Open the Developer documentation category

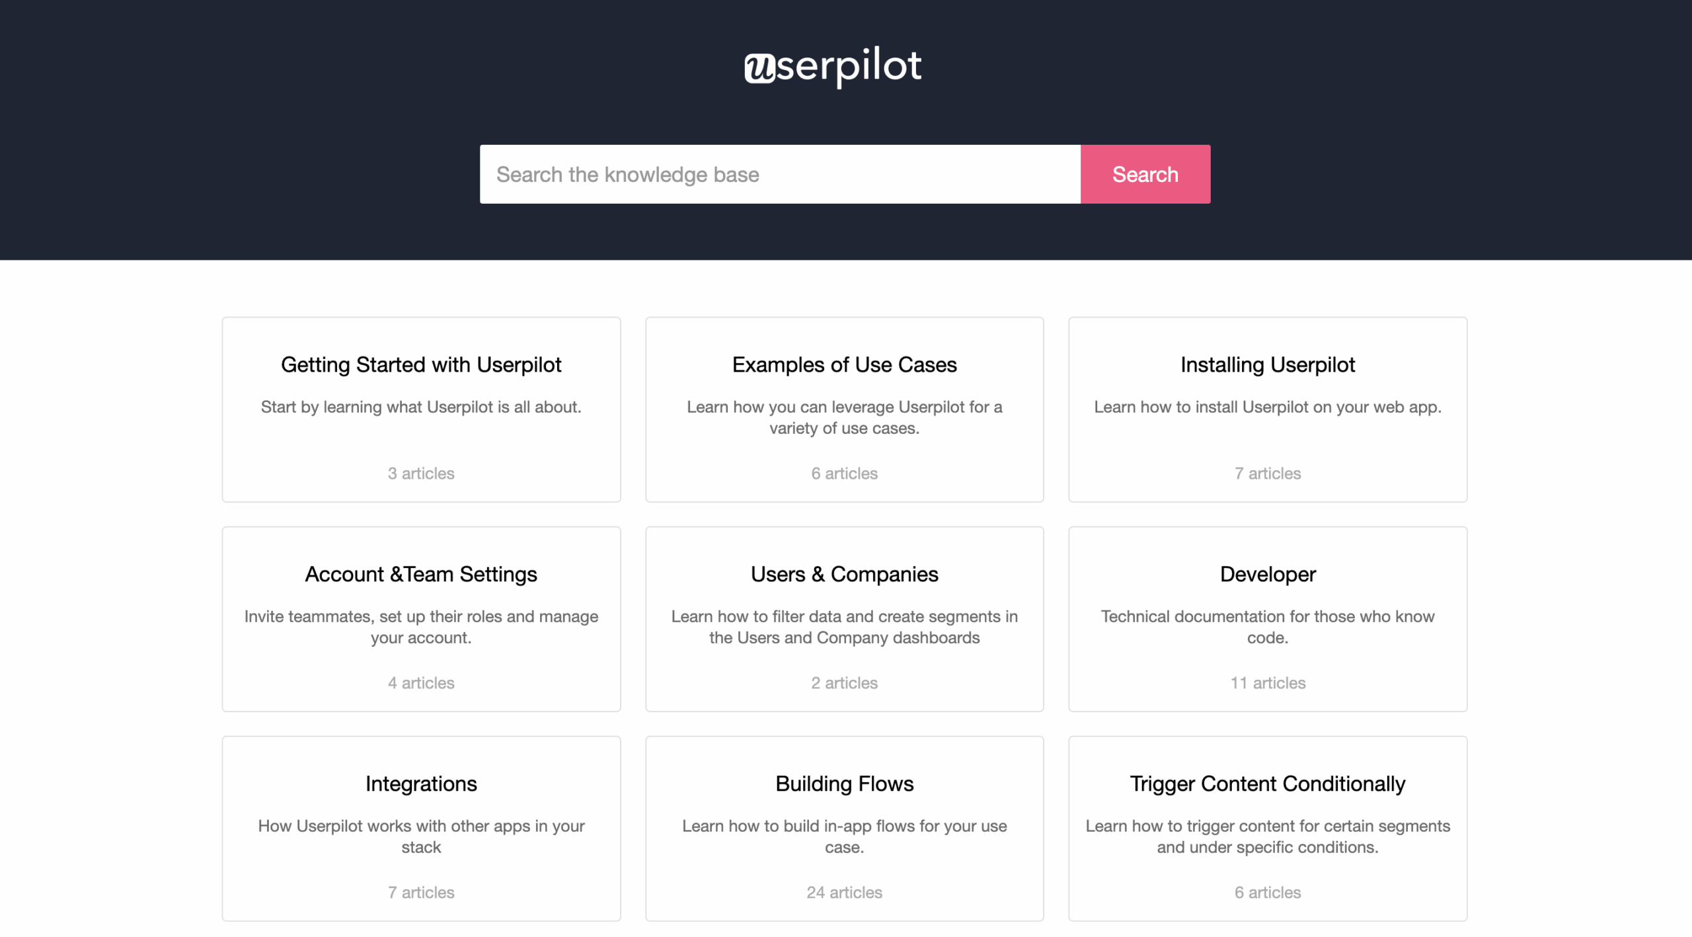coord(1266,574)
